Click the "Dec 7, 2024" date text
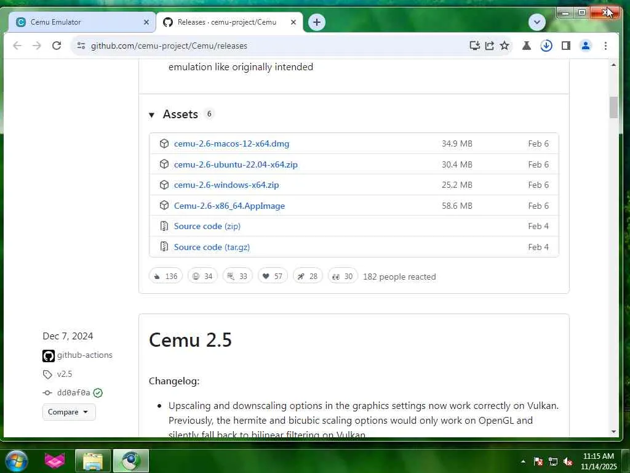The height and width of the screenshot is (473, 630). point(68,336)
